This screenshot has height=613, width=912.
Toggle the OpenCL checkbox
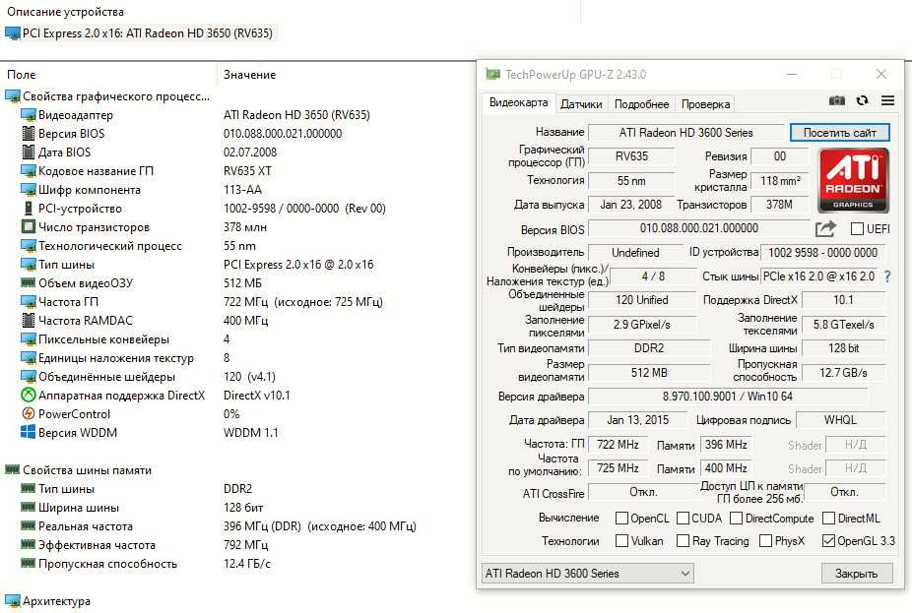tap(621, 518)
